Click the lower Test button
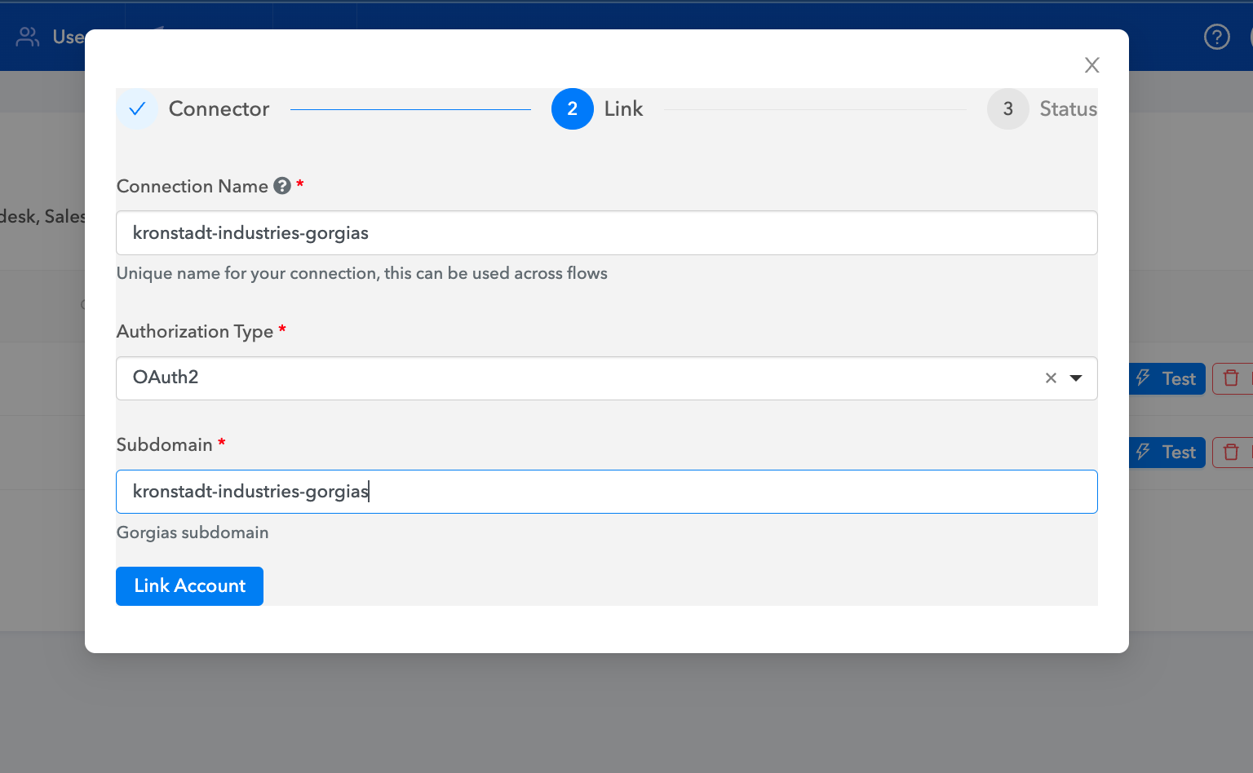 [1168, 452]
